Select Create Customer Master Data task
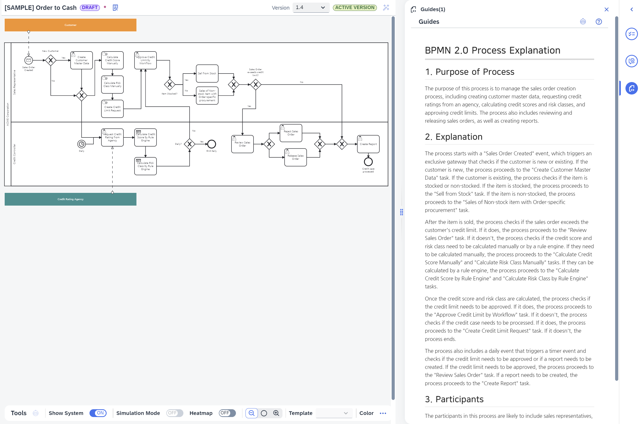 pos(81,60)
